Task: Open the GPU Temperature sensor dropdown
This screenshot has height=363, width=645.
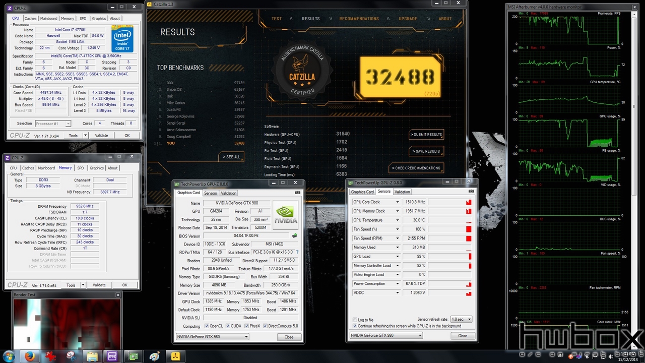Action: (x=397, y=220)
